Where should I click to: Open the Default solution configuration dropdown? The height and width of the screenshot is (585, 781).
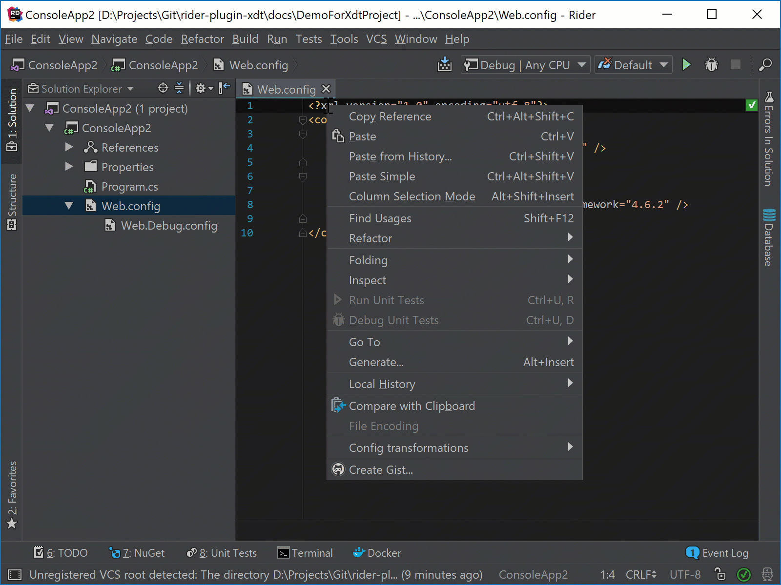tap(633, 64)
